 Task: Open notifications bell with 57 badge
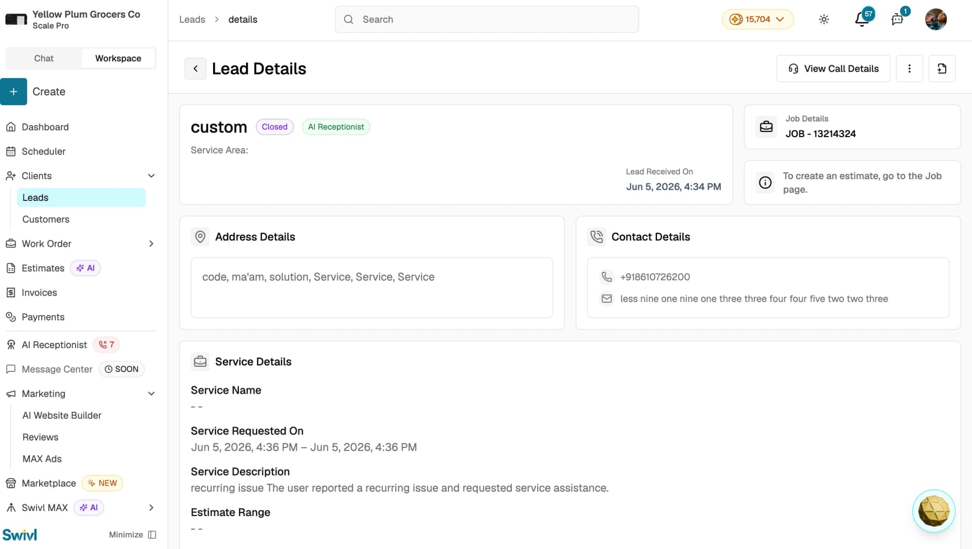pyautogui.click(x=862, y=19)
